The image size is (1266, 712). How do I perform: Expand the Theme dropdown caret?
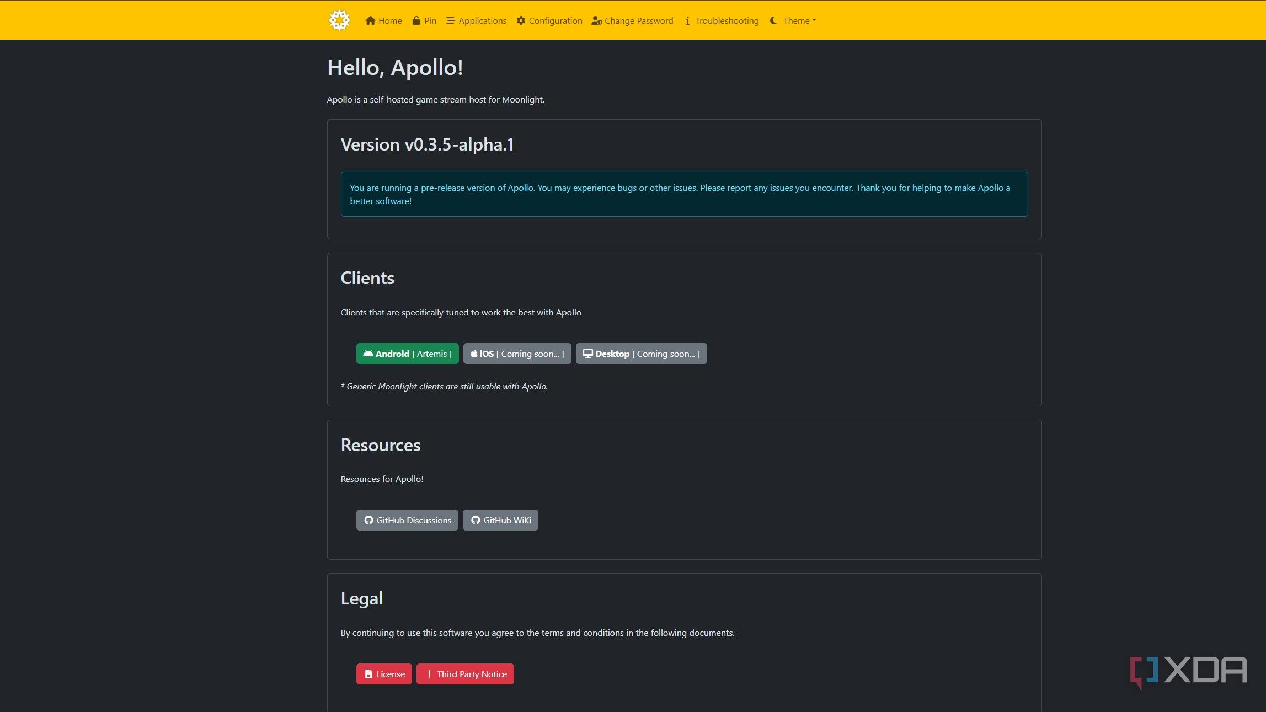(x=814, y=20)
